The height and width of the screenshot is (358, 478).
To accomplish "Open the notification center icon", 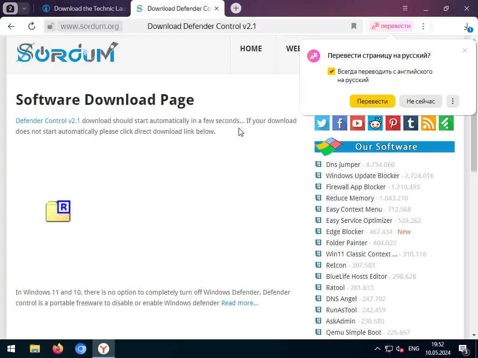I will pos(464,349).
